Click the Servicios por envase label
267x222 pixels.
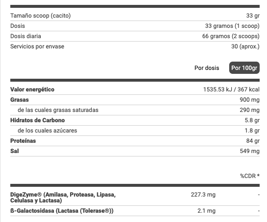point(37,46)
